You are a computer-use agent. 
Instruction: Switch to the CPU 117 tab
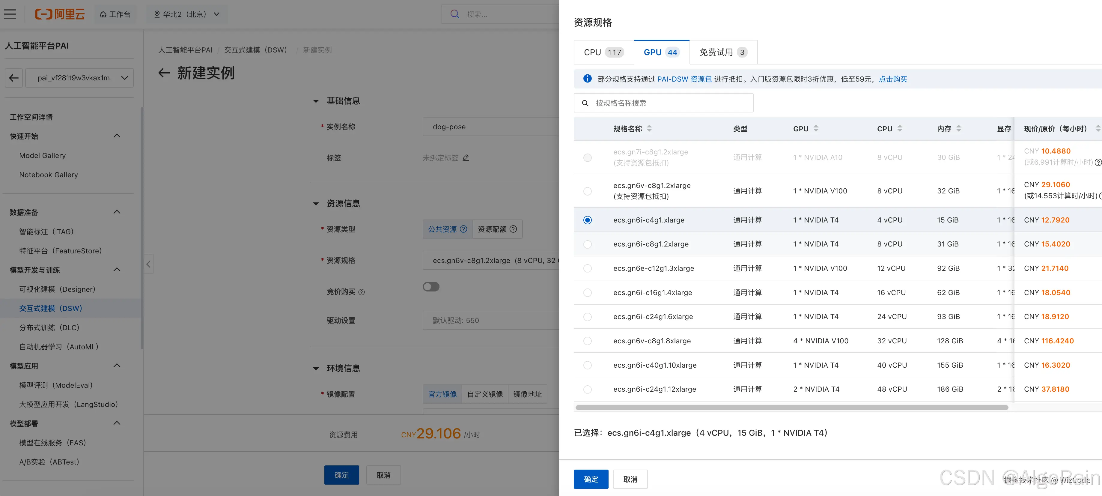(x=603, y=52)
